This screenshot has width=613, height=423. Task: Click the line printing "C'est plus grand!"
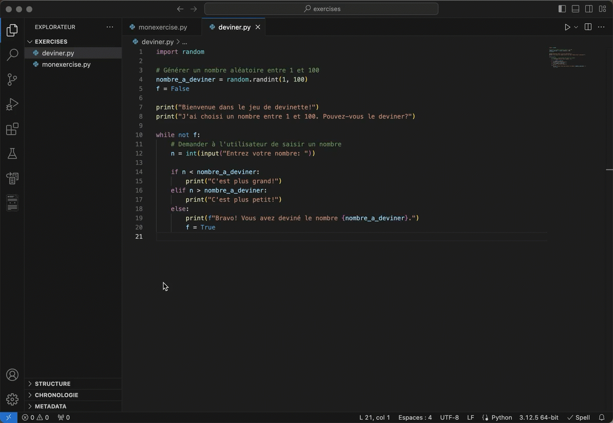tap(234, 181)
